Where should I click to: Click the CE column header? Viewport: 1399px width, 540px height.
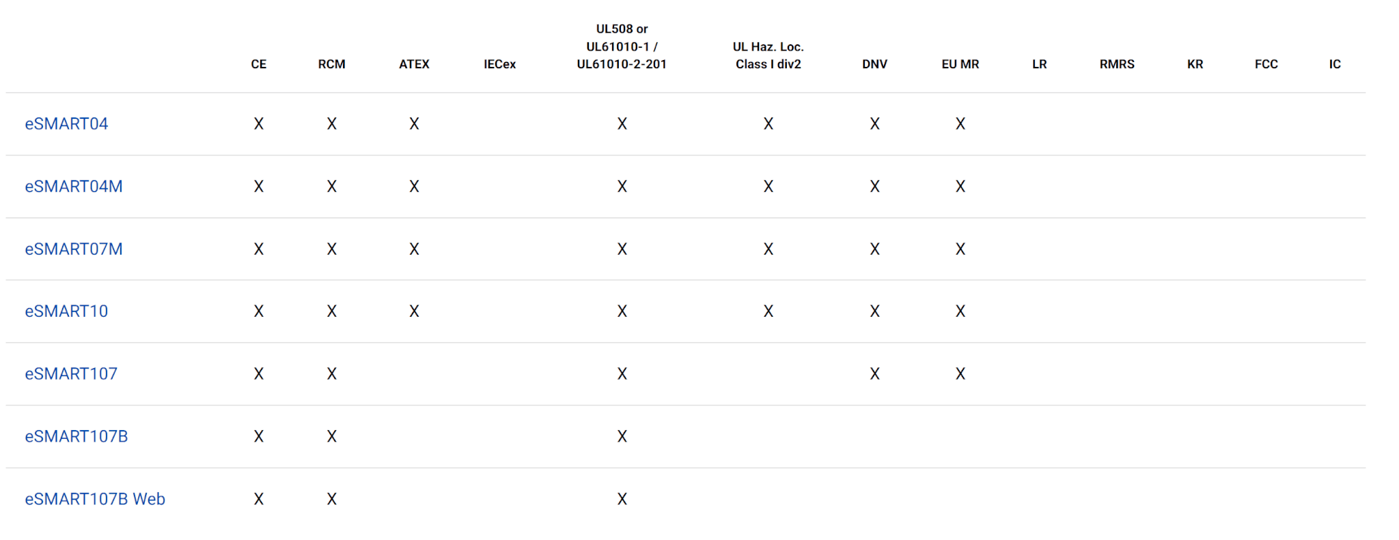pyautogui.click(x=258, y=64)
